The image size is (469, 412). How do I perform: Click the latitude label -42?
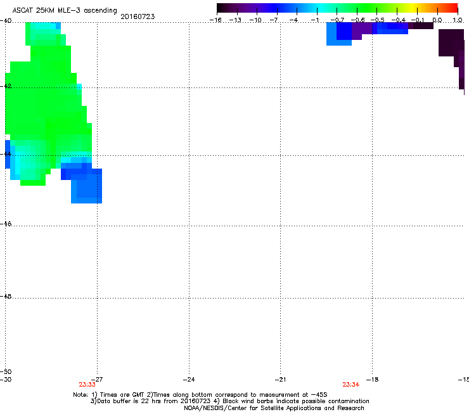(x=6, y=86)
